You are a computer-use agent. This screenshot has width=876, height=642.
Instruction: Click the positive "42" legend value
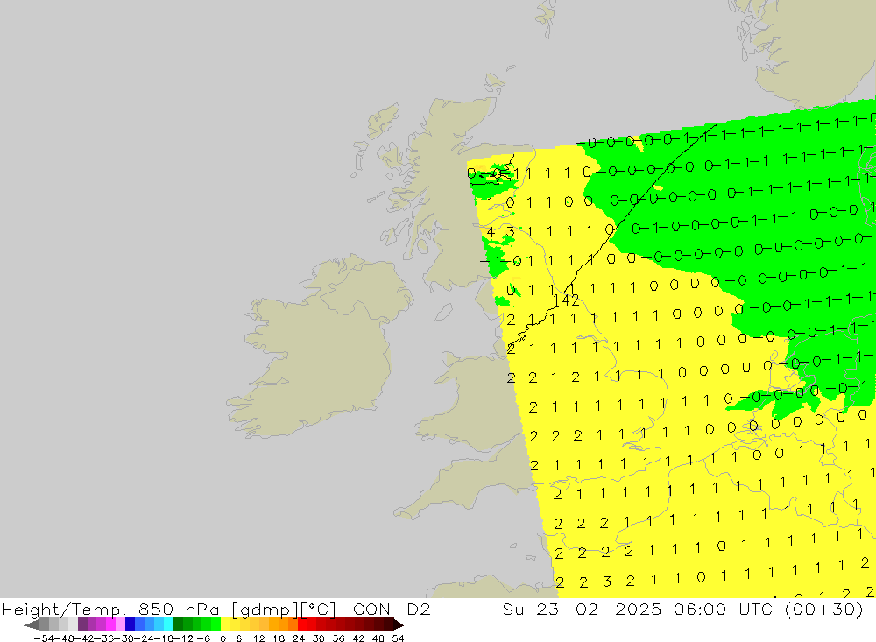tap(358, 638)
